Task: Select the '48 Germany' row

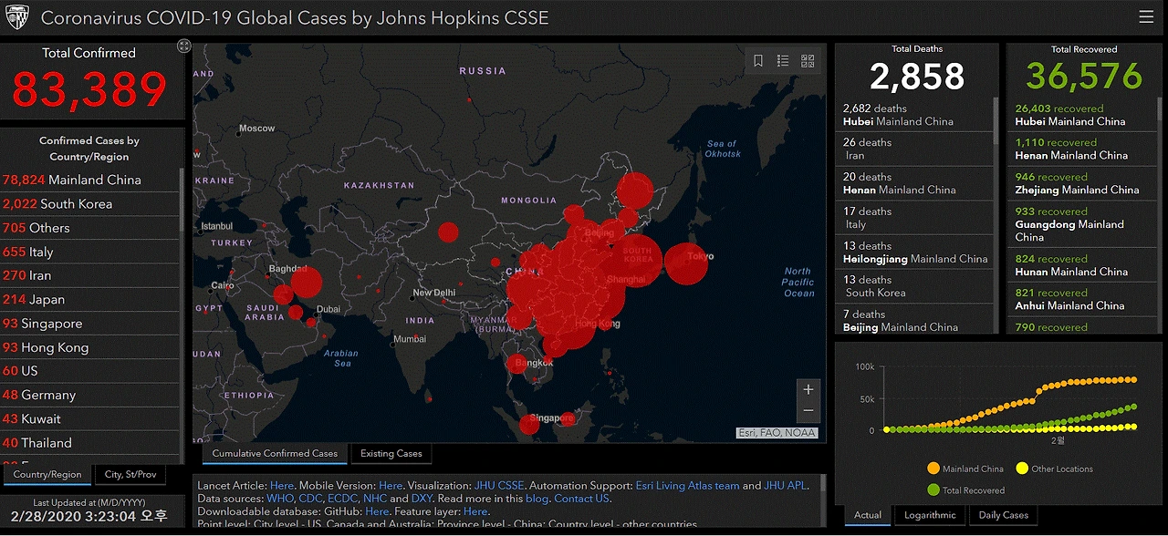Action: click(x=90, y=395)
